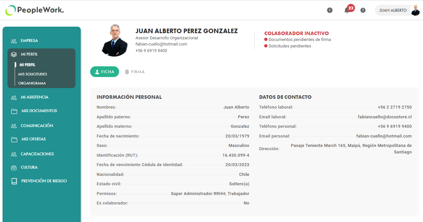
Task: Click the Prevención de Riesgo book icon
Action: (x=14, y=181)
